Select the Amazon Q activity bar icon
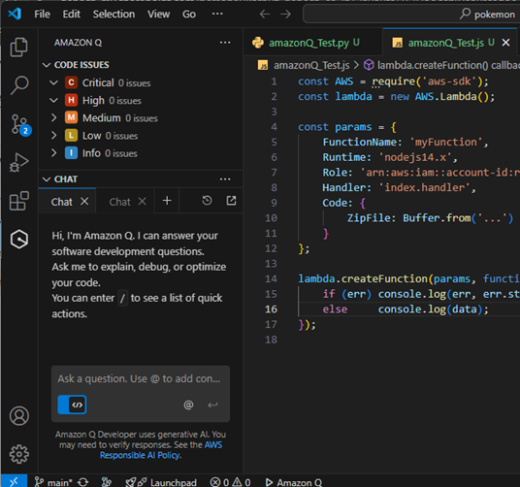Image resolution: width=520 pixels, height=487 pixels. [x=18, y=239]
